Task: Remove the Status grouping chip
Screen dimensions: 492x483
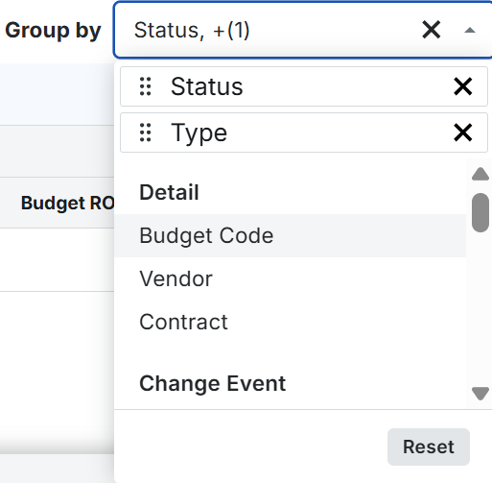Action: click(462, 86)
